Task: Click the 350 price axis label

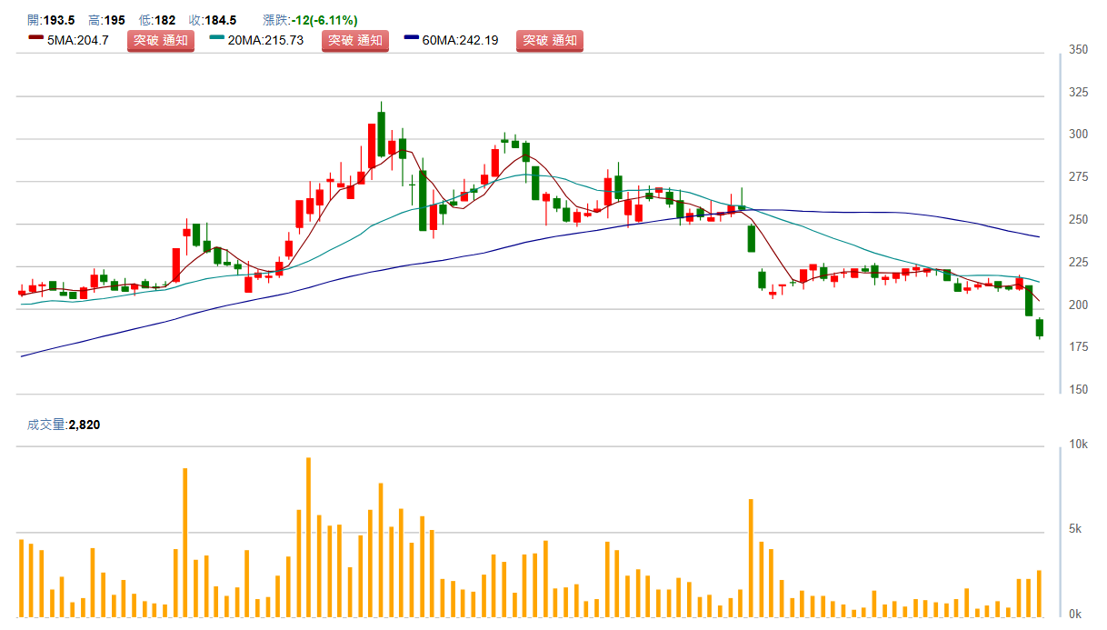Action: [x=1078, y=50]
